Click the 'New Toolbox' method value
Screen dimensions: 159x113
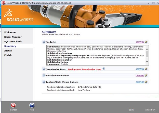84,90
